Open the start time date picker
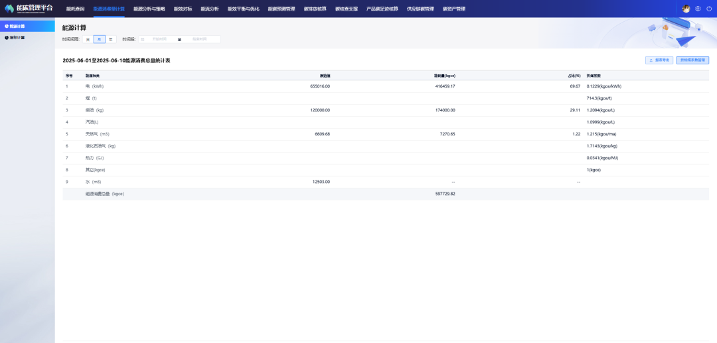Image resolution: width=717 pixels, height=343 pixels. 161,39
